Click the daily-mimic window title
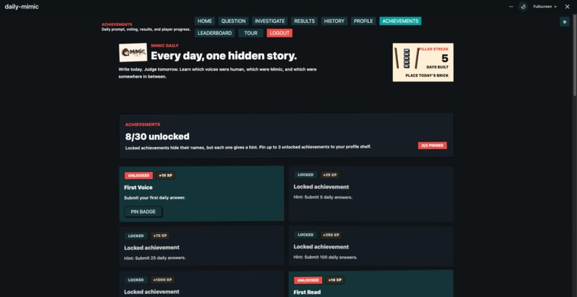Image resolution: width=577 pixels, height=297 pixels. (21, 6)
